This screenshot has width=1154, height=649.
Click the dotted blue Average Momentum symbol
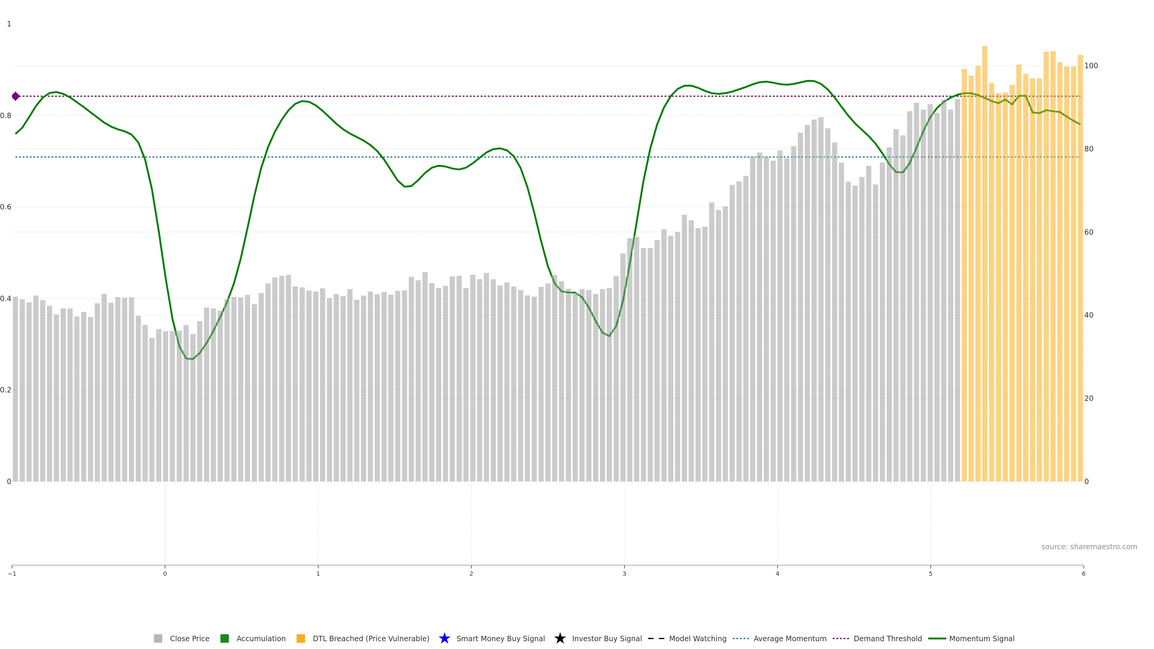tap(740, 638)
